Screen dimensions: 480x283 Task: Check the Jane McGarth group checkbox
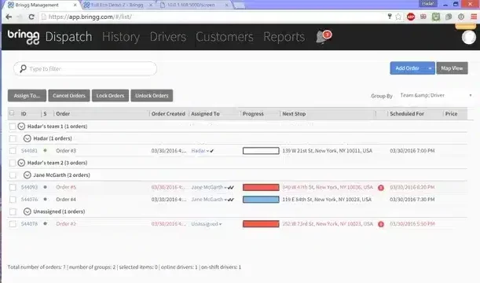pyautogui.click(x=13, y=175)
